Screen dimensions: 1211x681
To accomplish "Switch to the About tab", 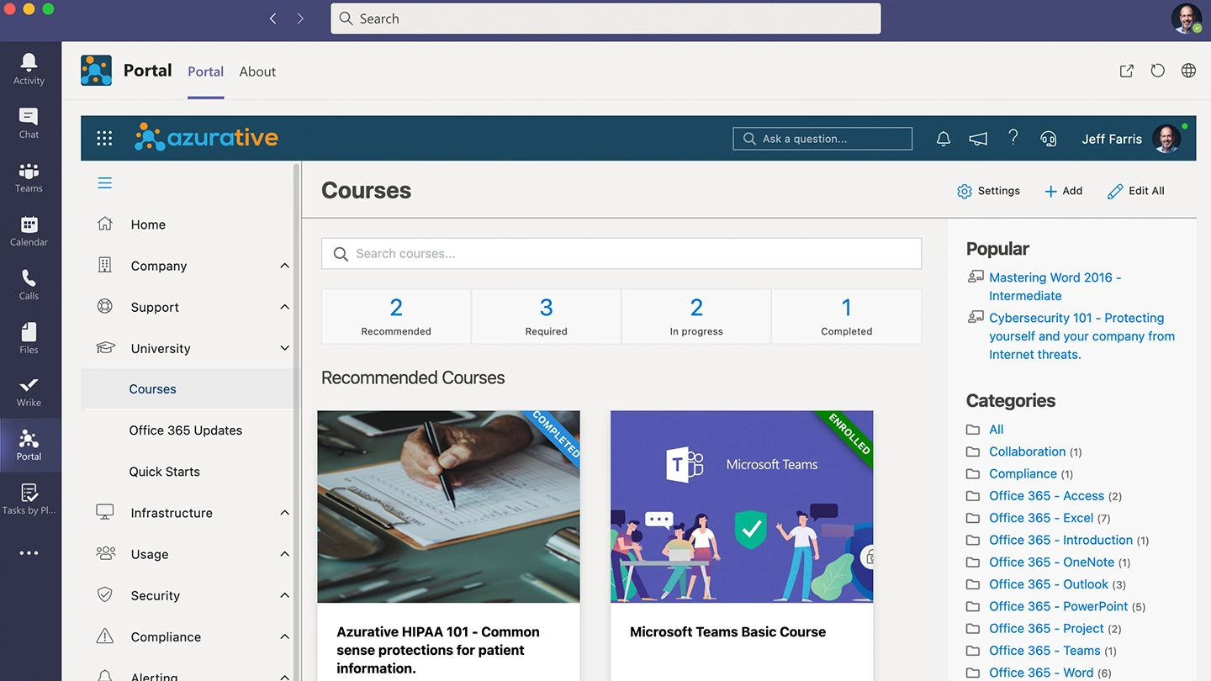I will pyautogui.click(x=257, y=71).
